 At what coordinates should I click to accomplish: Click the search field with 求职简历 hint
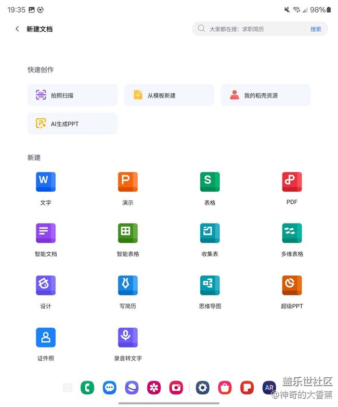coord(250,29)
